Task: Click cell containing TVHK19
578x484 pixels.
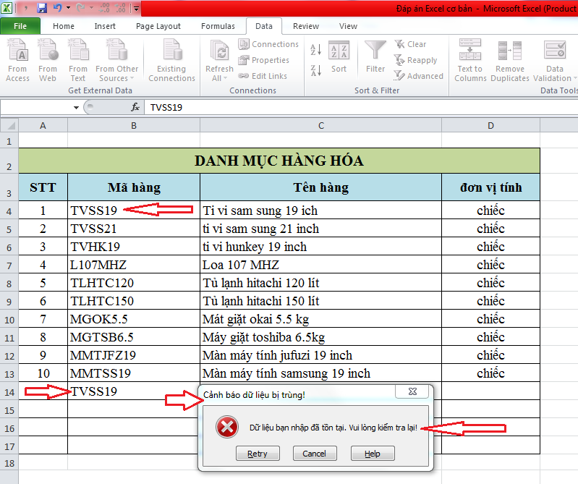Action: pyautogui.click(x=134, y=247)
